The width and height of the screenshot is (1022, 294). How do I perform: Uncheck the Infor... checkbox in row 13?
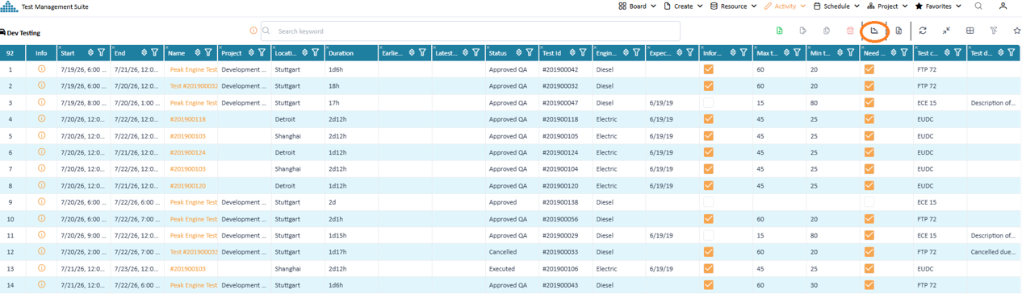pos(708,268)
